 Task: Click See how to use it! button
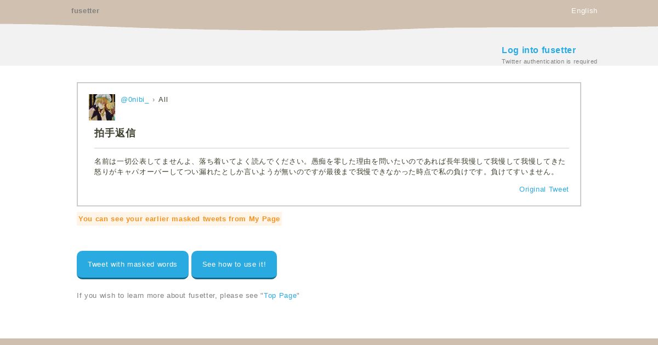tap(234, 264)
